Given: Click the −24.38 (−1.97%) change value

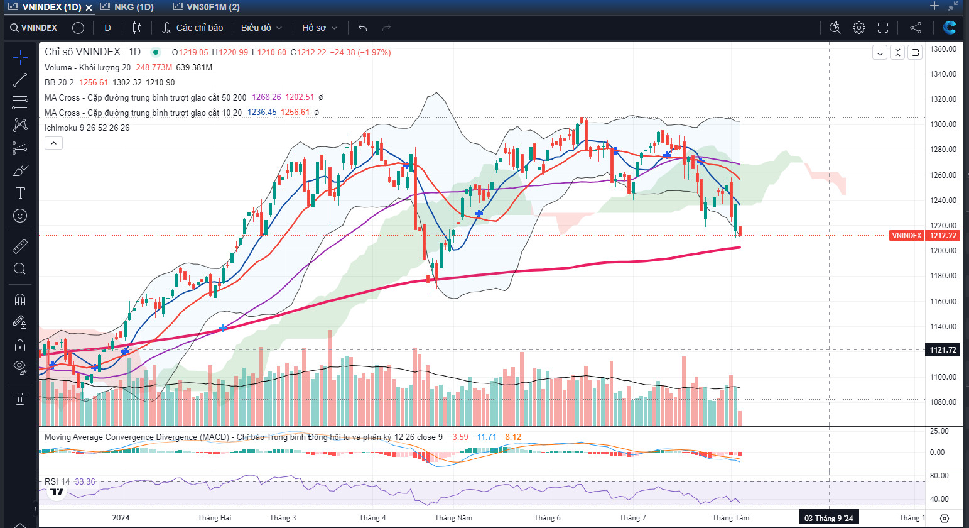Looking at the screenshot, I should (360, 52).
